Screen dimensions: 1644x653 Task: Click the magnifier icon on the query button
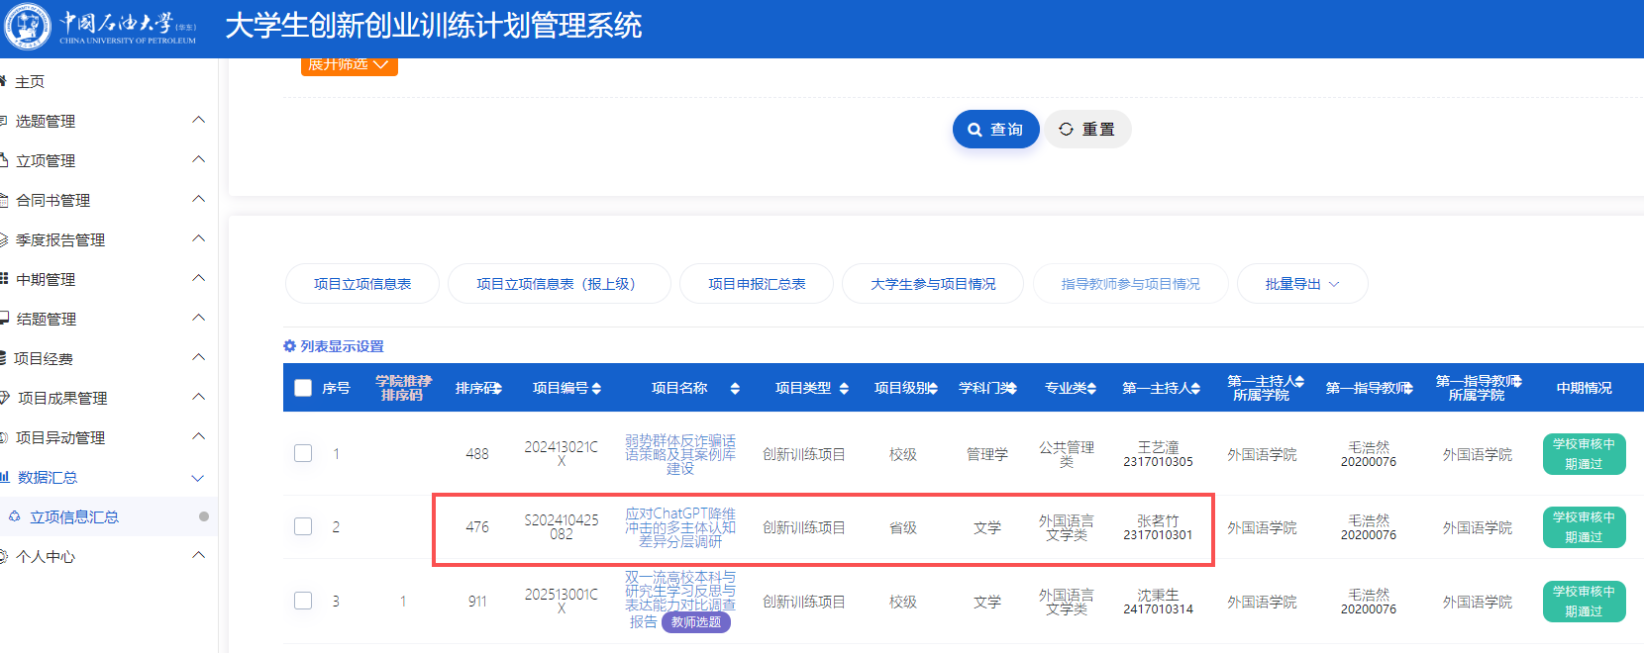pyautogui.click(x=975, y=130)
